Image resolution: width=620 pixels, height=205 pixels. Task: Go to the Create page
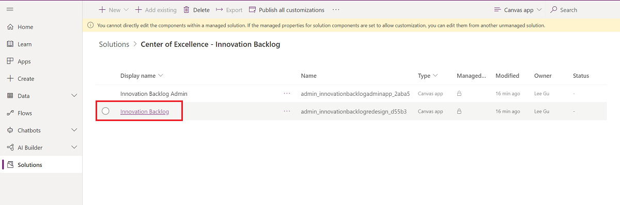click(26, 79)
